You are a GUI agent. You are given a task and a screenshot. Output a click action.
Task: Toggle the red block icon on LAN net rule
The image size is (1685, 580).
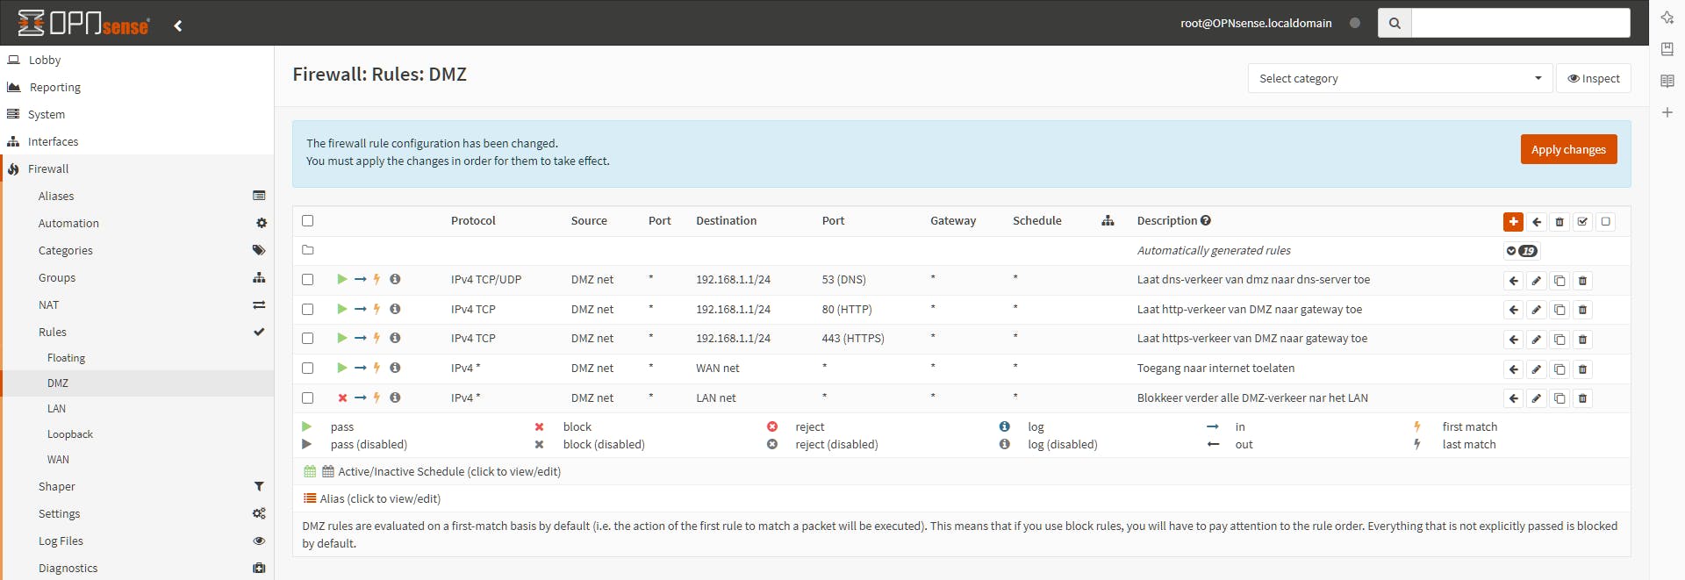pyautogui.click(x=342, y=397)
